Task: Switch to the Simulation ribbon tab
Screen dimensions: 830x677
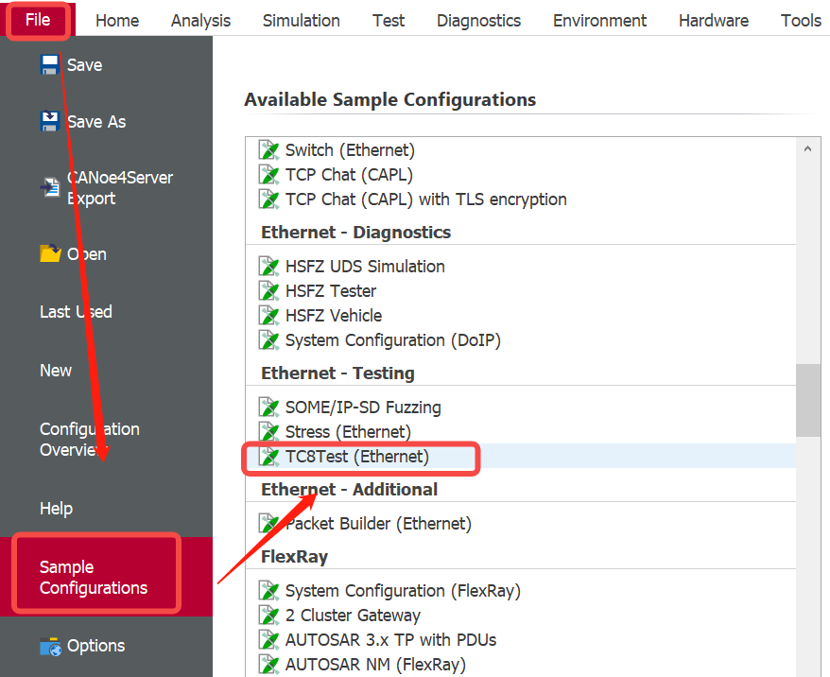Action: (302, 21)
